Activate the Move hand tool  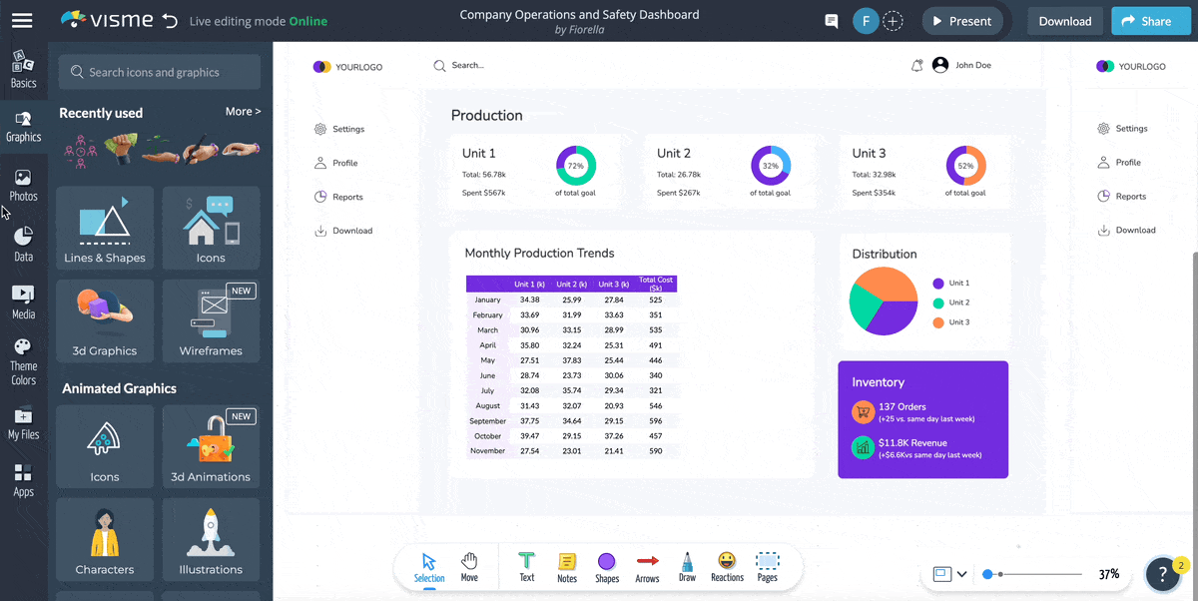pyautogui.click(x=469, y=567)
